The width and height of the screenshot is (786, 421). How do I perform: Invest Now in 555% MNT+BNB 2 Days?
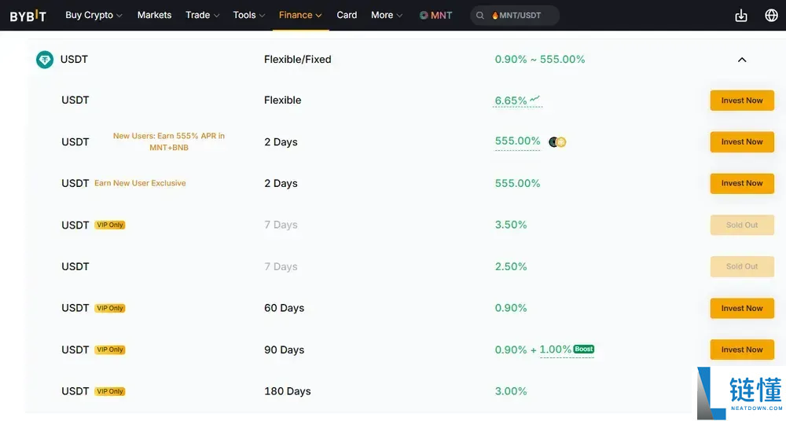click(x=742, y=142)
